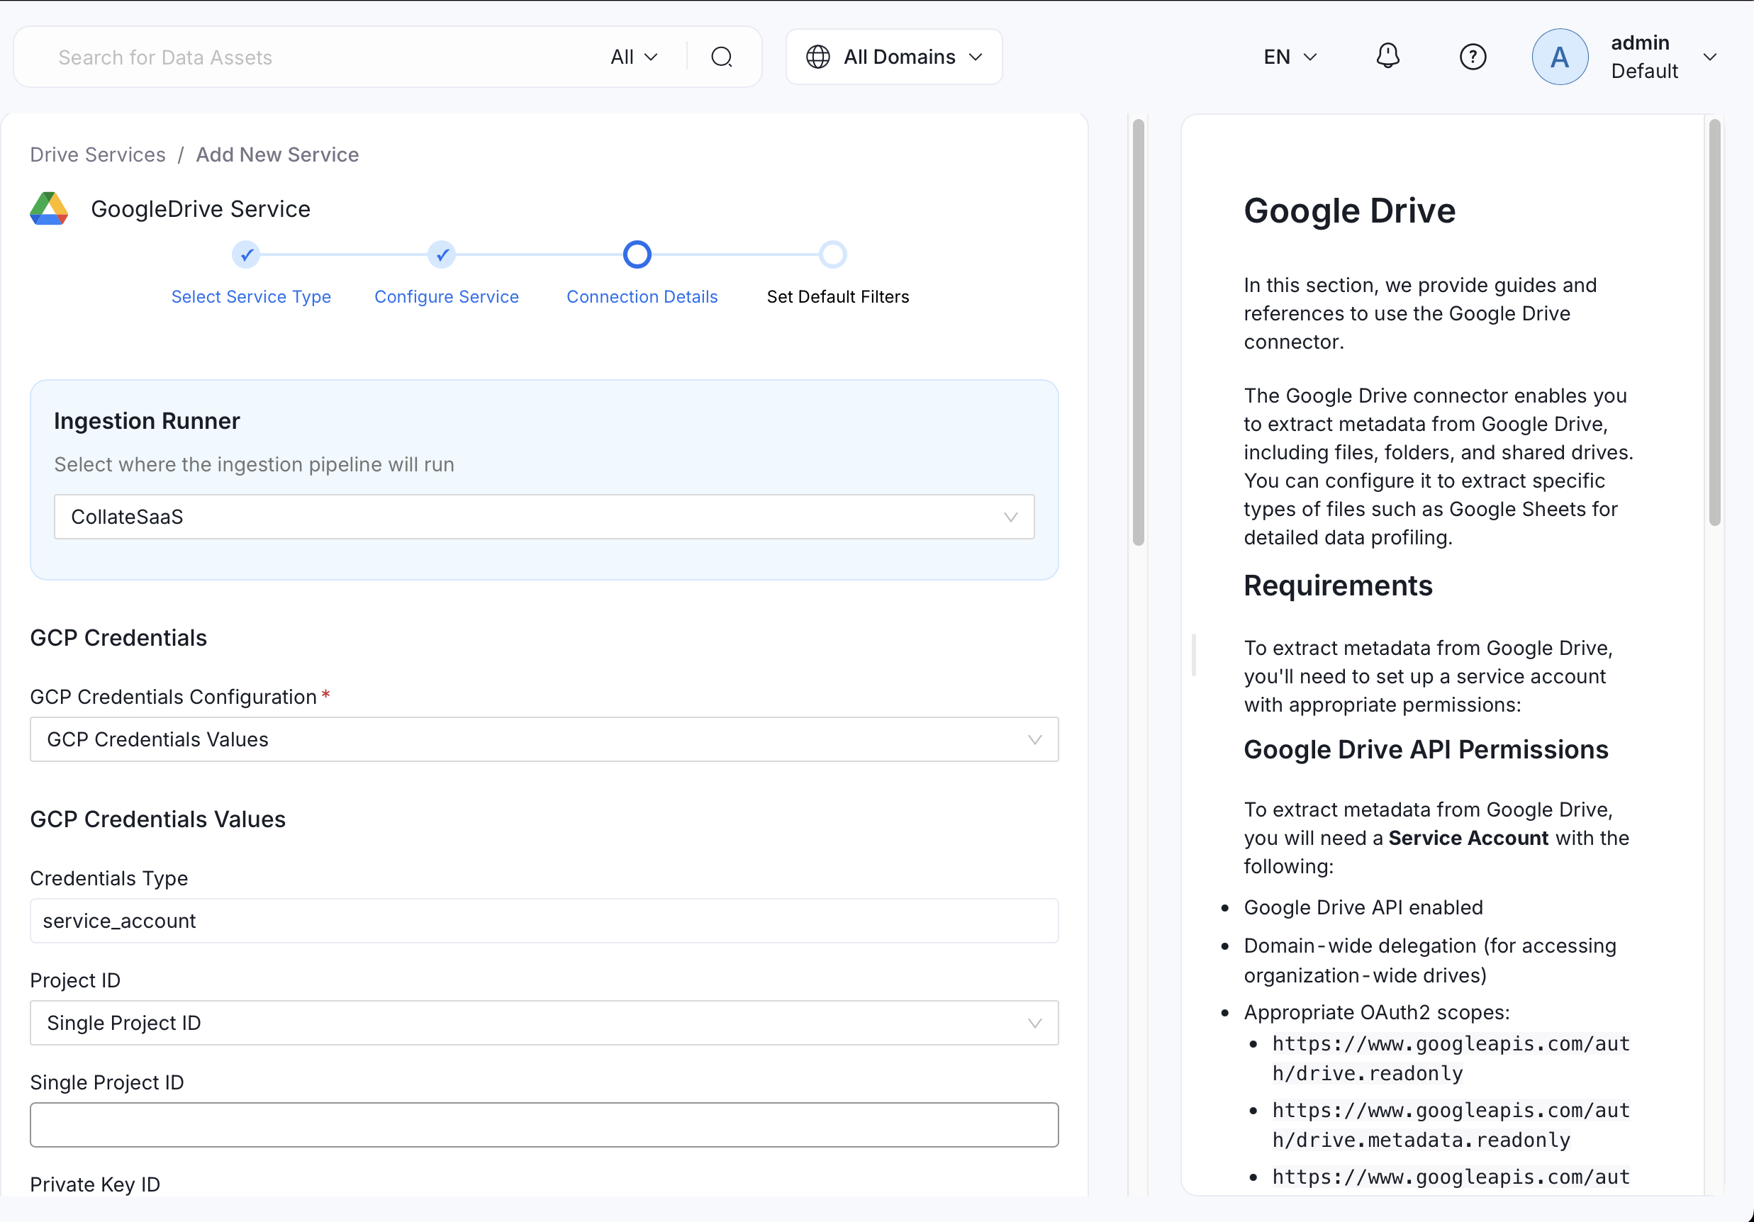
Task: Open the notifications bell icon
Action: point(1389,56)
